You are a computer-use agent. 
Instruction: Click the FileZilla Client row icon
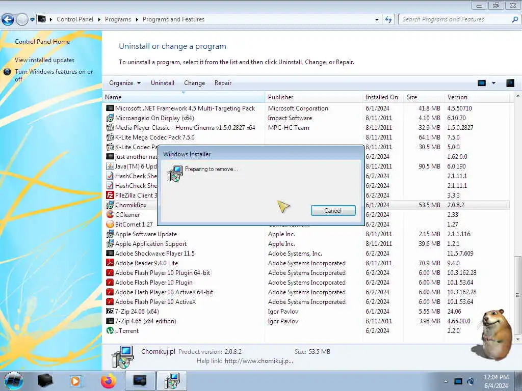pyautogui.click(x=110, y=195)
